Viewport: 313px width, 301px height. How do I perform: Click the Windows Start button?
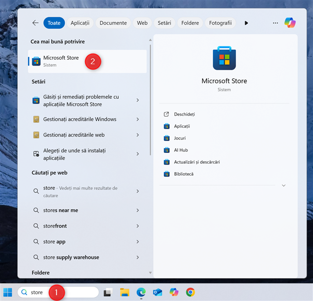(x=8, y=292)
